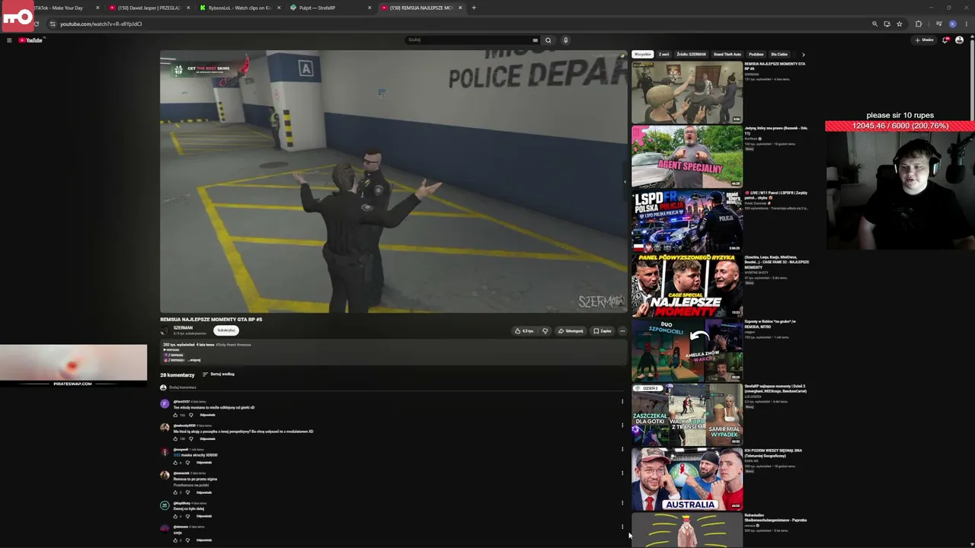975x548 pixels.
Task: Expand the video description with '...więcej'
Action: (194, 360)
